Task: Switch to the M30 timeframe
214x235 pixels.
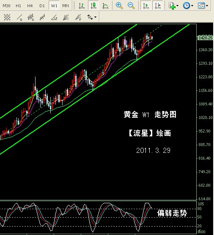Action: pos(6,6)
